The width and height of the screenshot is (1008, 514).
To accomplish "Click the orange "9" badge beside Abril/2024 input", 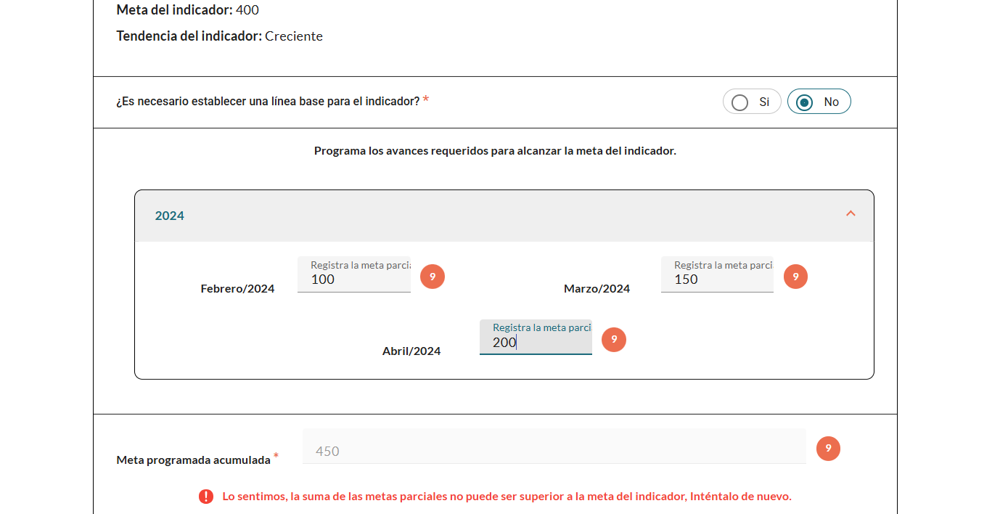I will point(614,339).
